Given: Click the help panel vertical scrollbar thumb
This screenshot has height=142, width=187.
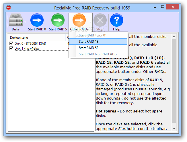Looking at the screenshot, I should [x=174, y=81].
